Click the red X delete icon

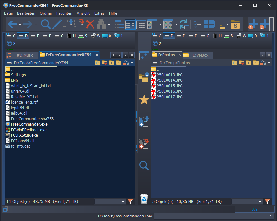point(90,24)
